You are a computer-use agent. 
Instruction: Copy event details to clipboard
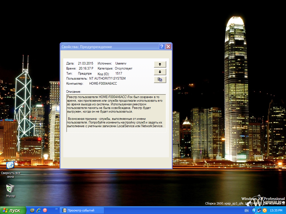pyautogui.click(x=160, y=80)
